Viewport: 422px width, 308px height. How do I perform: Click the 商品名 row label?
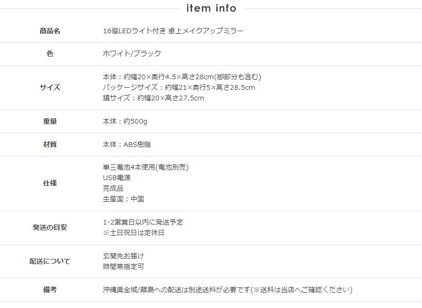[x=50, y=31]
